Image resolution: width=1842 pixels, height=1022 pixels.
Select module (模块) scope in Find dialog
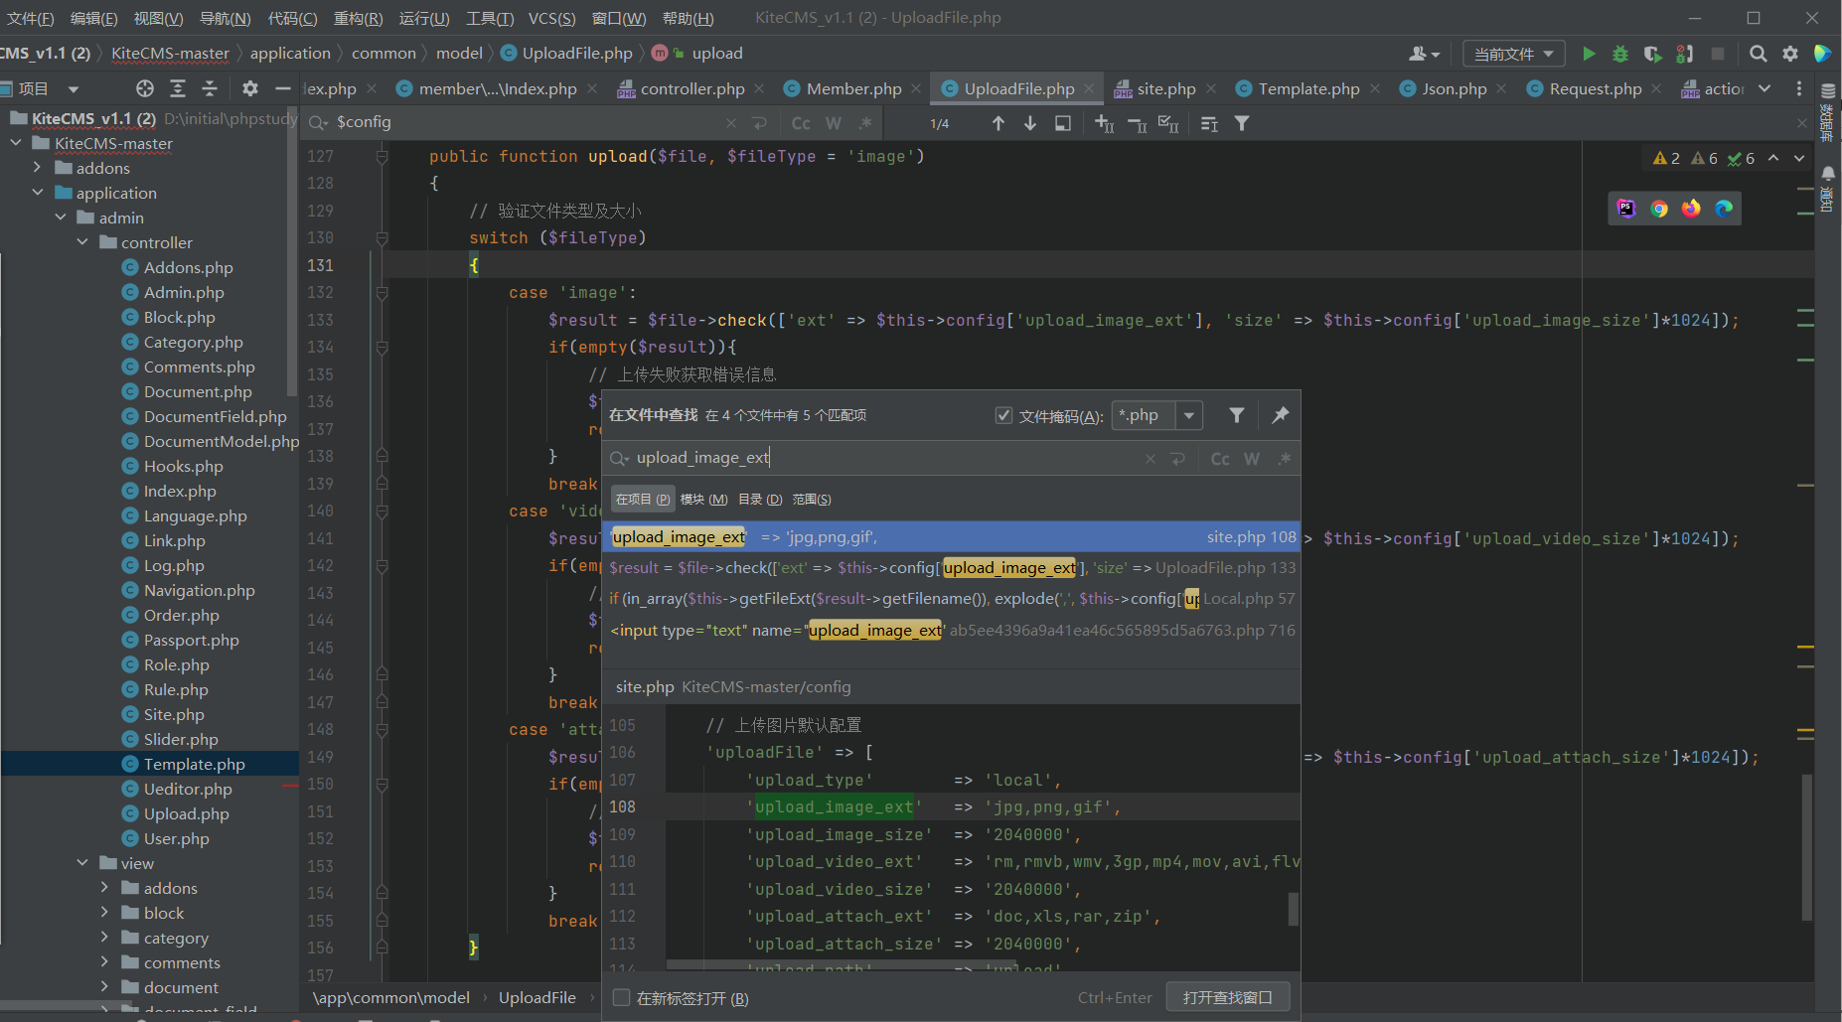tap(703, 500)
